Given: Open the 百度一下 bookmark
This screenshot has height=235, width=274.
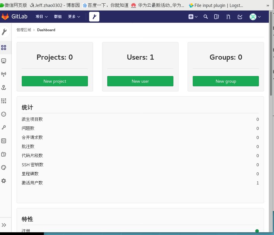Looking at the screenshot, I should pos(106,5).
